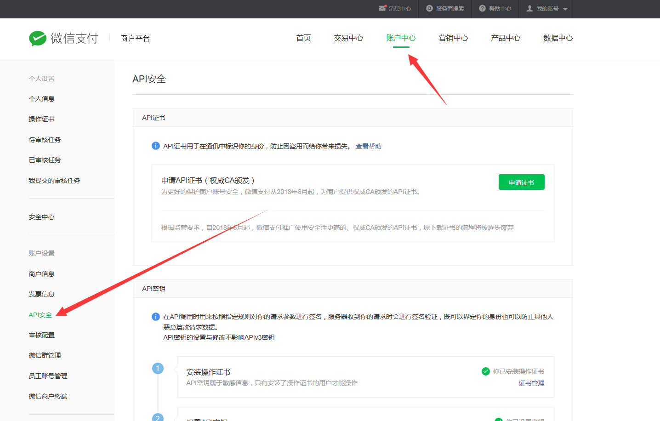Select the 账户中心 tab
The height and width of the screenshot is (421, 660).
(401, 38)
